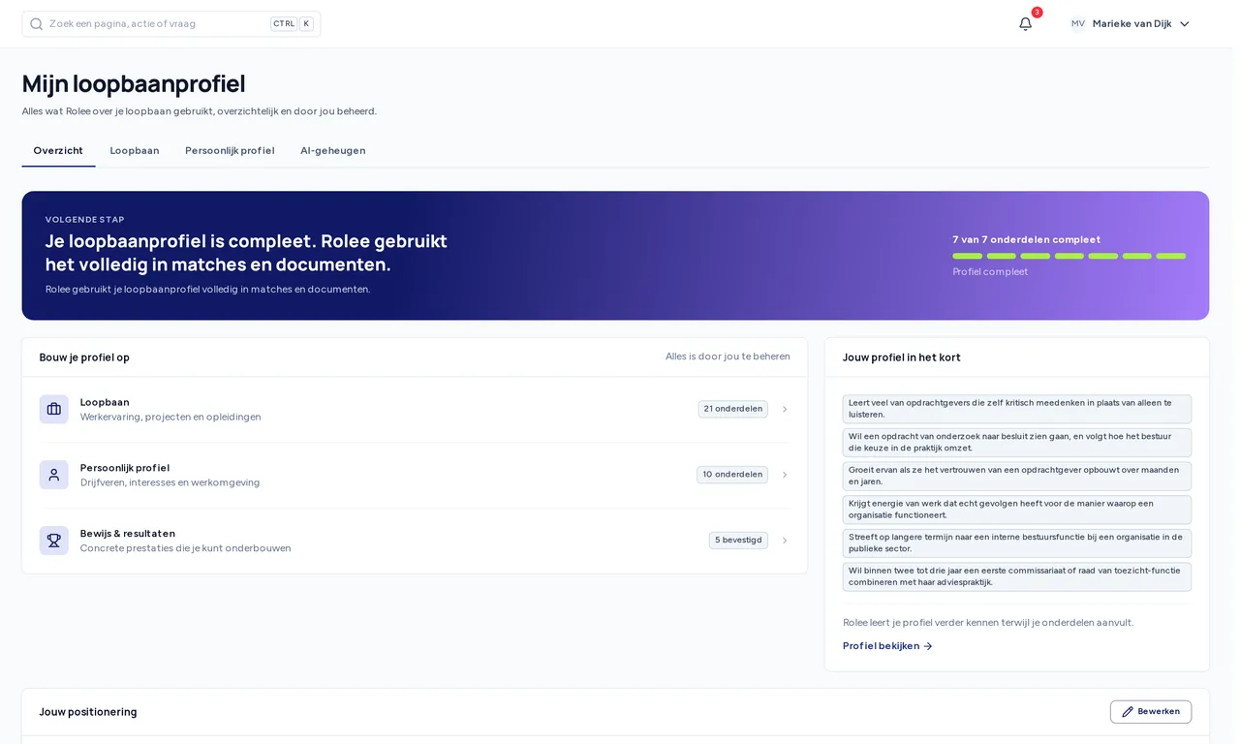Click the Bewerken button

[1151, 712]
